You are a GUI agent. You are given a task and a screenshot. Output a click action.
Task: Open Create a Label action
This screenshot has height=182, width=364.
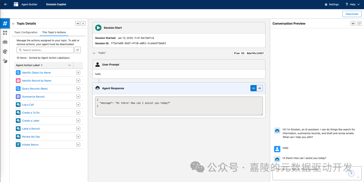[x=31, y=121]
